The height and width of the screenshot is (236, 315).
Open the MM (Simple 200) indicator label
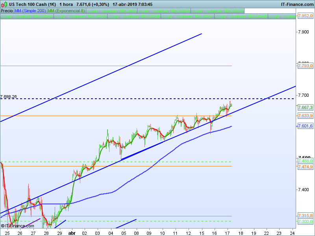(x=30, y=11)
